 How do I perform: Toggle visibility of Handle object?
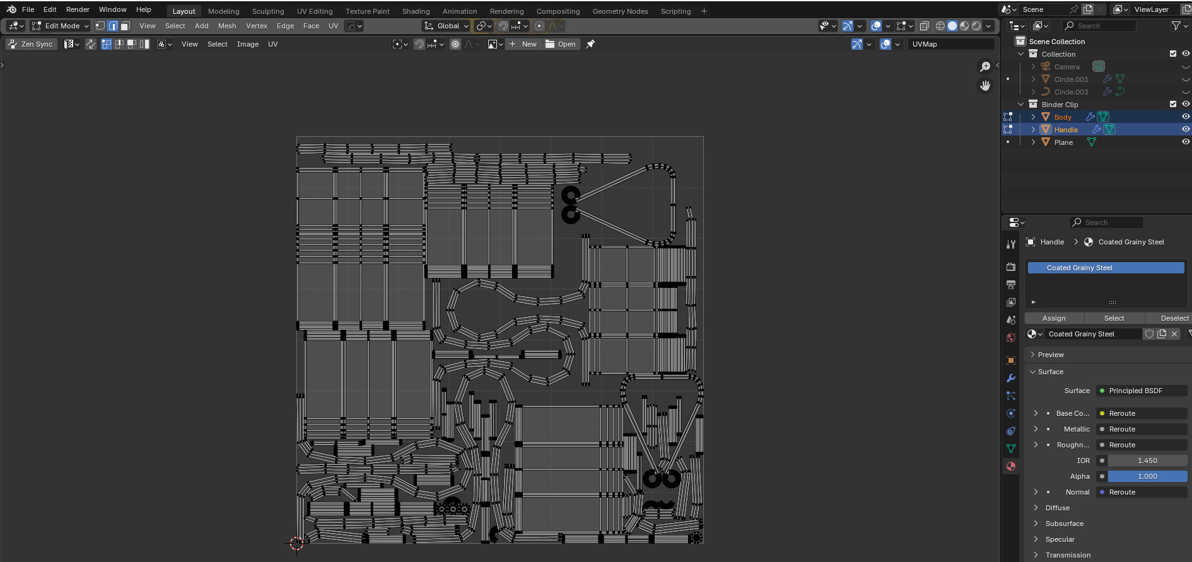1186,129
